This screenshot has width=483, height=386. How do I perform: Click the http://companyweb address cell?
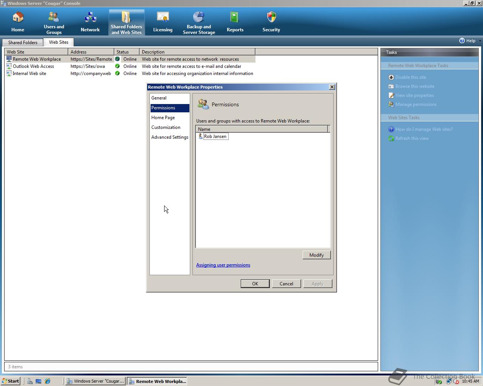click(x=91, y=74)
